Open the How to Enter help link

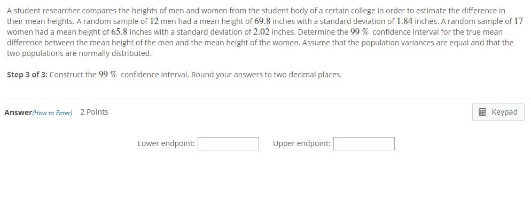[x=52, y=113]
